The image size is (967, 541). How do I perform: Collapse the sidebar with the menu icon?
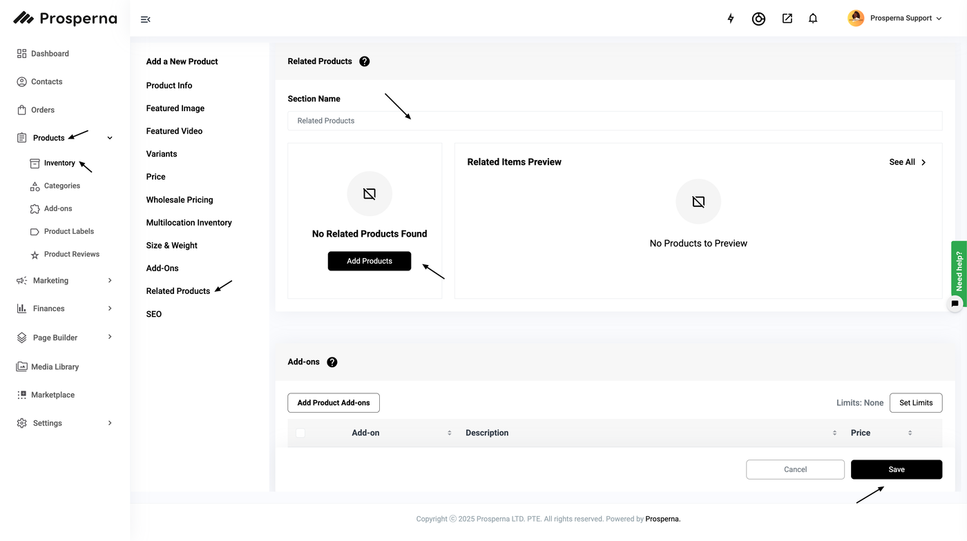pos(145,19)
